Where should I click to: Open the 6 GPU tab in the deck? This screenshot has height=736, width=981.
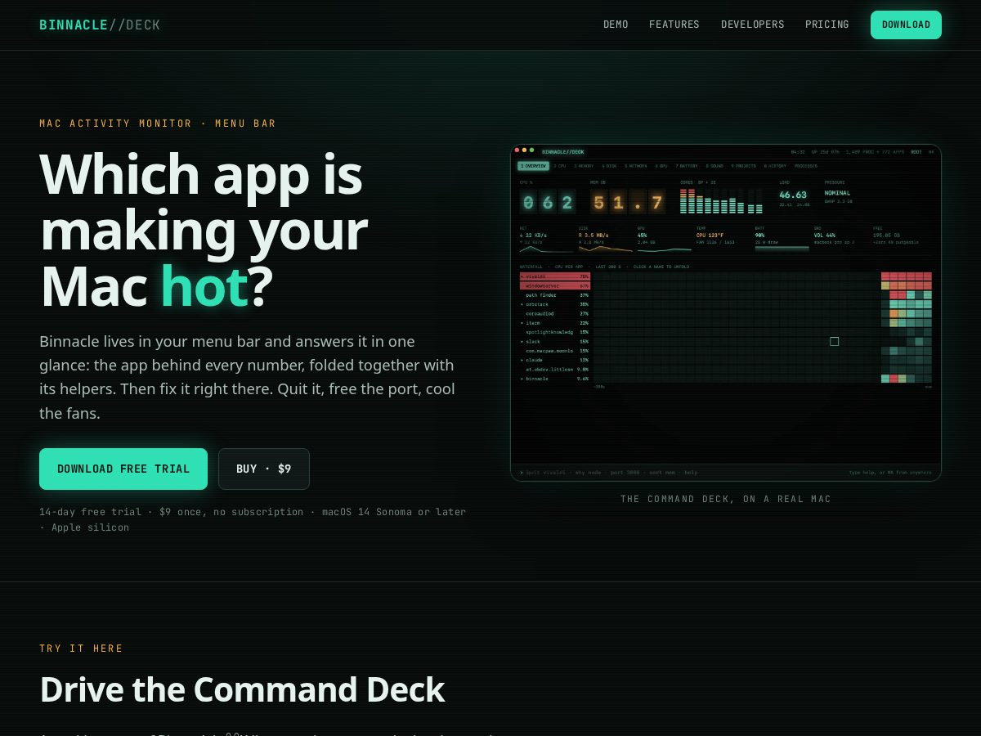pyautogui.click(x=661, y=166)
